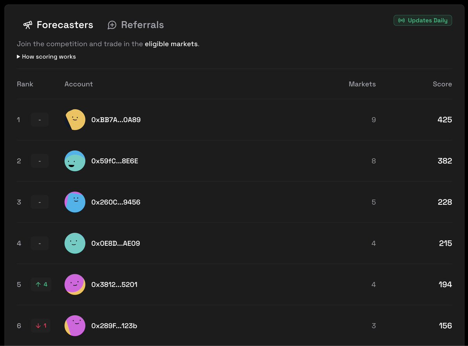Click the Markets column header
This screenshot has height=346, width=468.
(362, 84)
